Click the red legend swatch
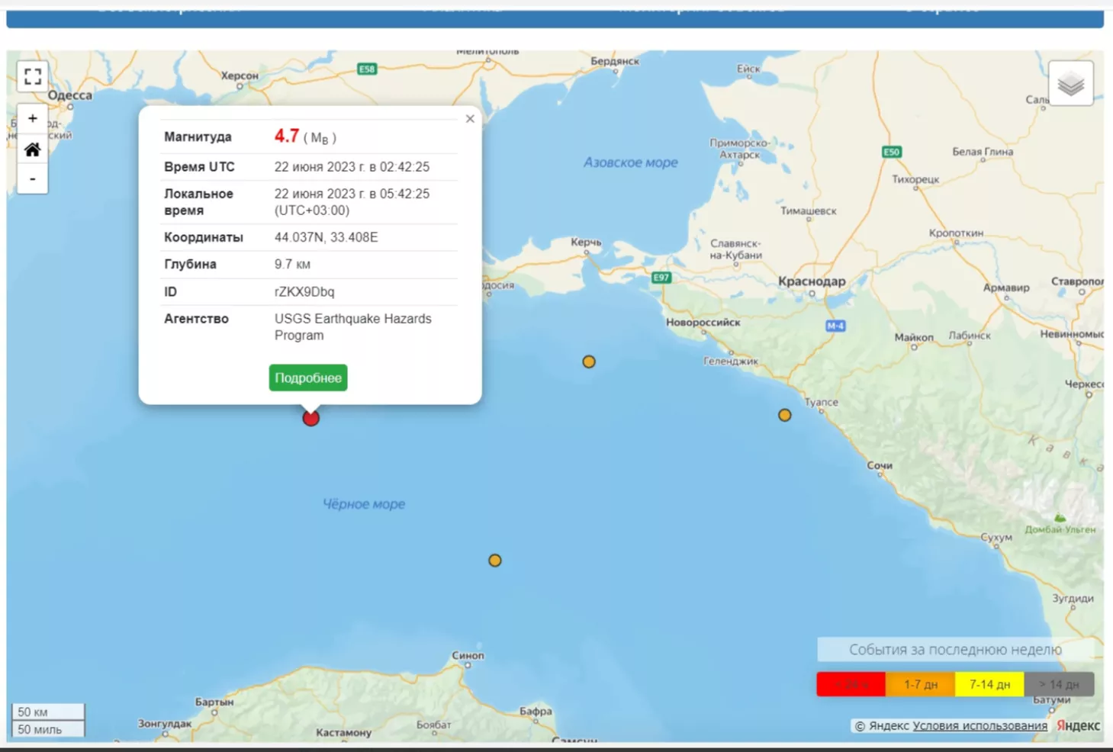 (x=851, y=684)
